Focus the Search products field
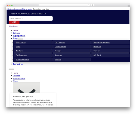Image resolution: width=136 pixels, height=115 pixels. coord(31,18)
